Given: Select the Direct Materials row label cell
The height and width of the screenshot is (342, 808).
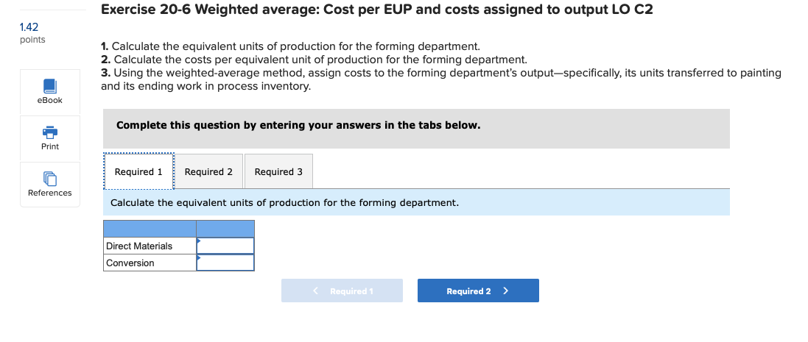Looking at the screenshot, I should (x=150, y=246).
